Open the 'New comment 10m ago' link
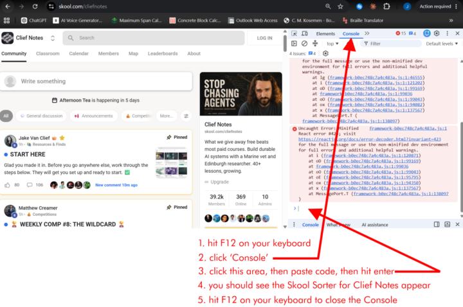The width and height of the screenshot is (463, 307). [x=116, y=185]
